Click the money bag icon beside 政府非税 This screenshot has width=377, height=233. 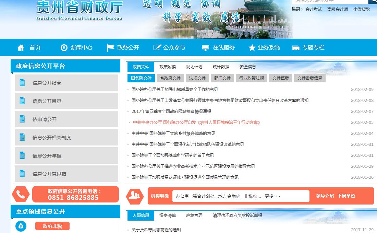[21, 226]
